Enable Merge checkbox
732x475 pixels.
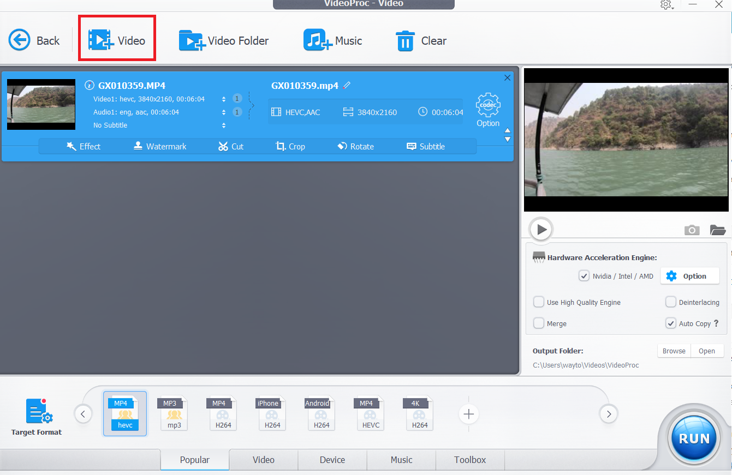coord(539,323)
